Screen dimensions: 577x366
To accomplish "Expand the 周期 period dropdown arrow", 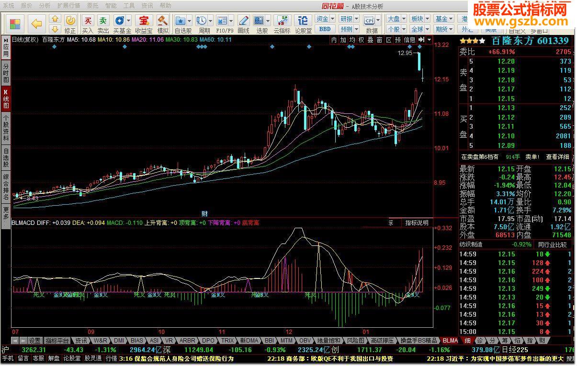I will (x=211, y=21).
